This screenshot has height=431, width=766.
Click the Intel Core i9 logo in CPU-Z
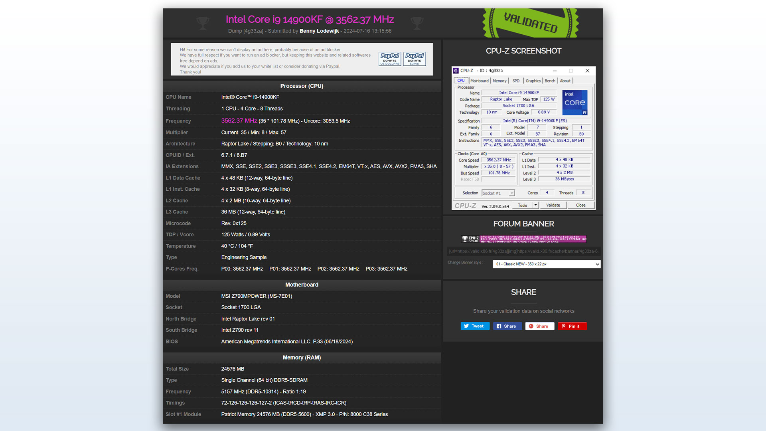tap(575, 103)
